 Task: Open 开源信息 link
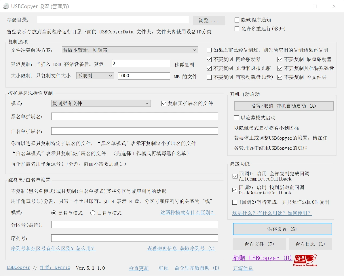click(243, 268)
